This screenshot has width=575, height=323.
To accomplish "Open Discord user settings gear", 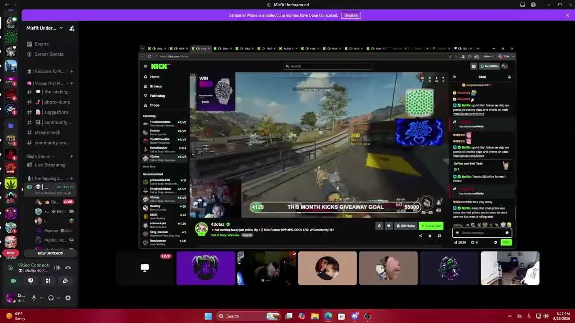I will [68, 298].
